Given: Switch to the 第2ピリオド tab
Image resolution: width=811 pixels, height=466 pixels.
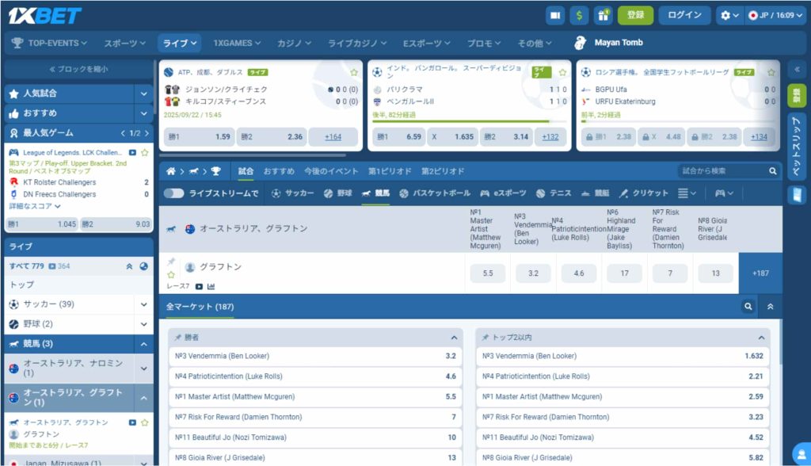Looking at the screenshot, I should pos(443,171).
